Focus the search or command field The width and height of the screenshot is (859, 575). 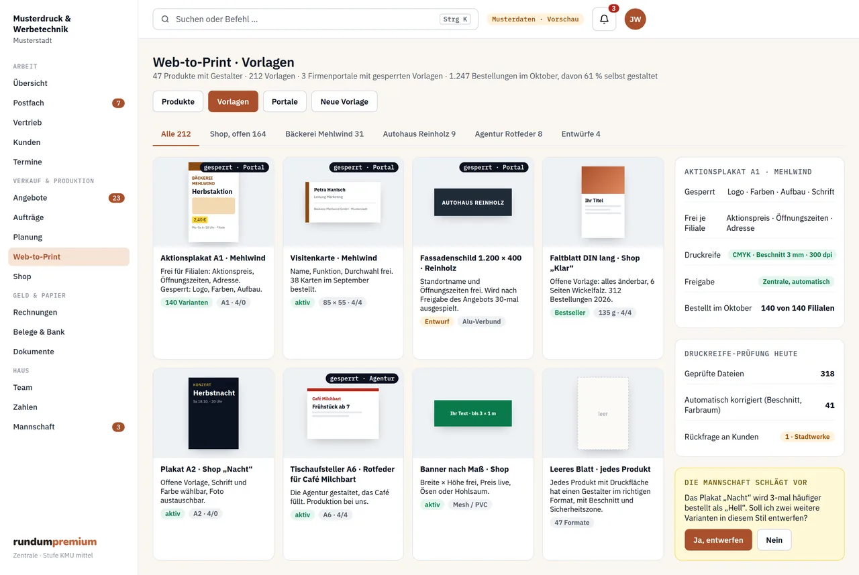pos(315,19)
